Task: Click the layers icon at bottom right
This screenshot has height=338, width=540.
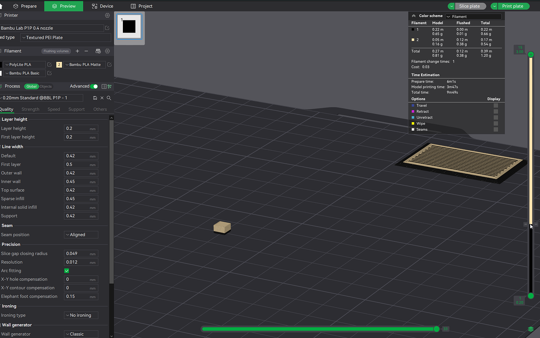Action: pos(531,329)
